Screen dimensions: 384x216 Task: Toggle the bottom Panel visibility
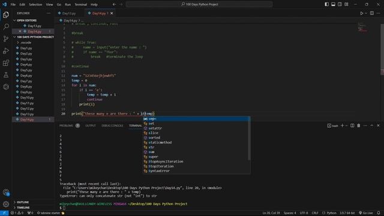pyautogui.click(x=334, y=4)
